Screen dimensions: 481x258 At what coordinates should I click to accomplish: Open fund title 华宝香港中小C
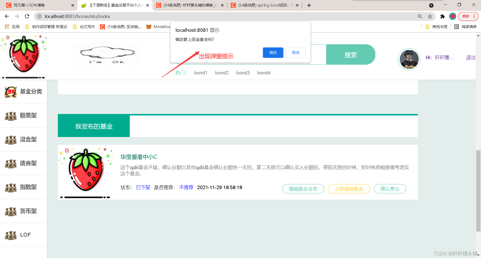[x=139, y=157]
